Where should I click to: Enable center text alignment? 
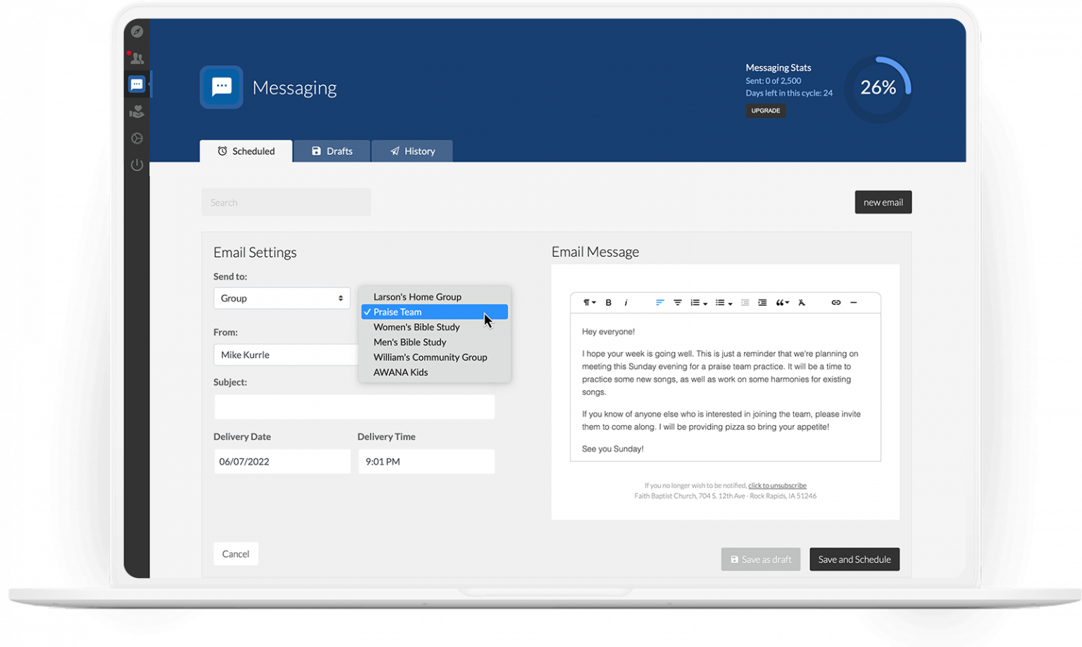pos(677,302)
